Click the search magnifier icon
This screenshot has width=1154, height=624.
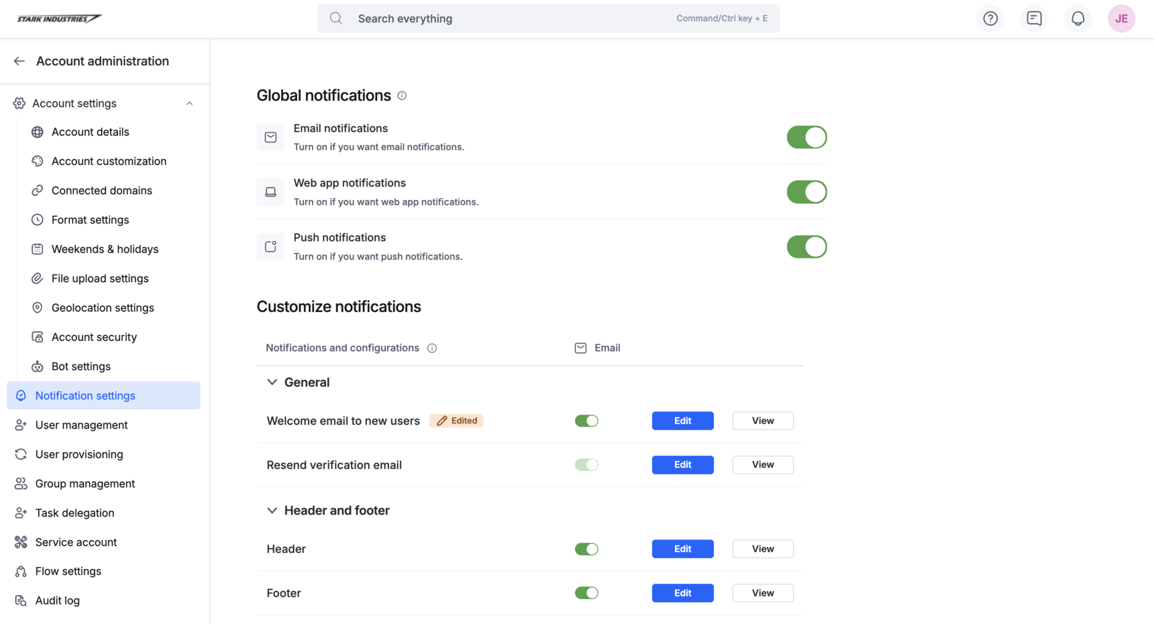click(336, 19)
